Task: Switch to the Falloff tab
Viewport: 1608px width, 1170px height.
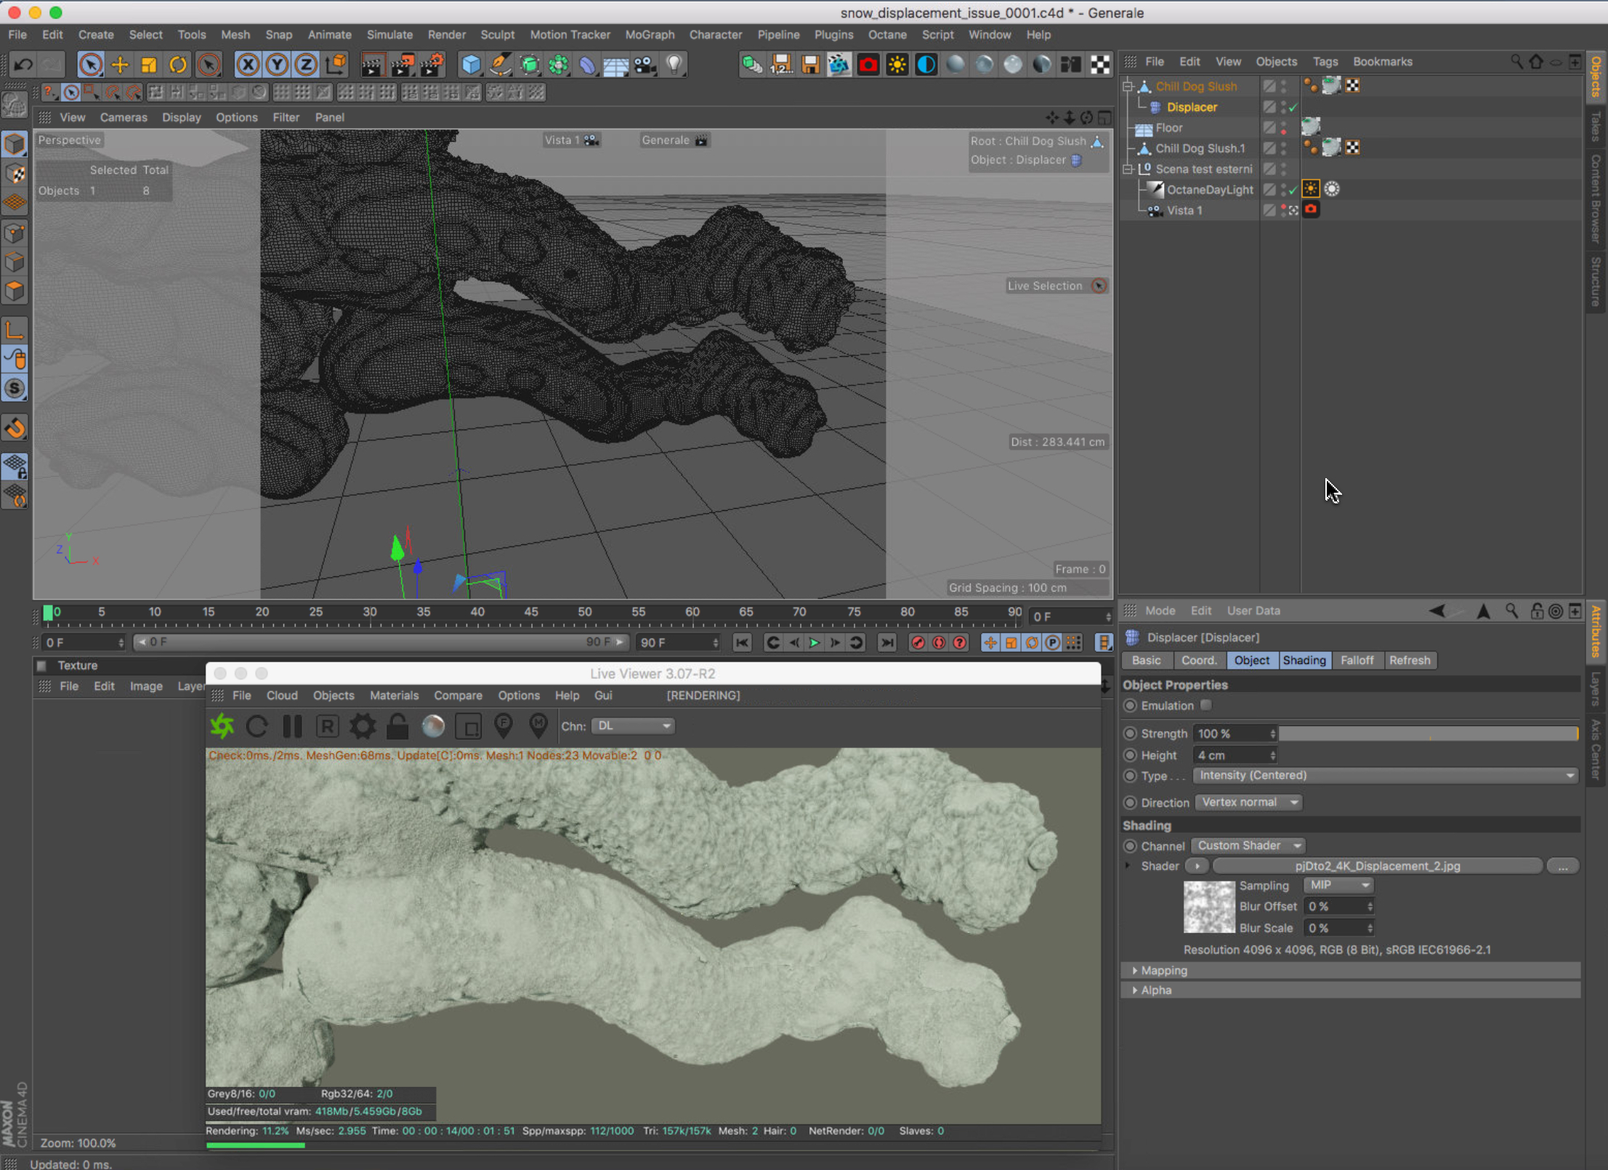Action: pyautogui.click(x=1356, y=661)
